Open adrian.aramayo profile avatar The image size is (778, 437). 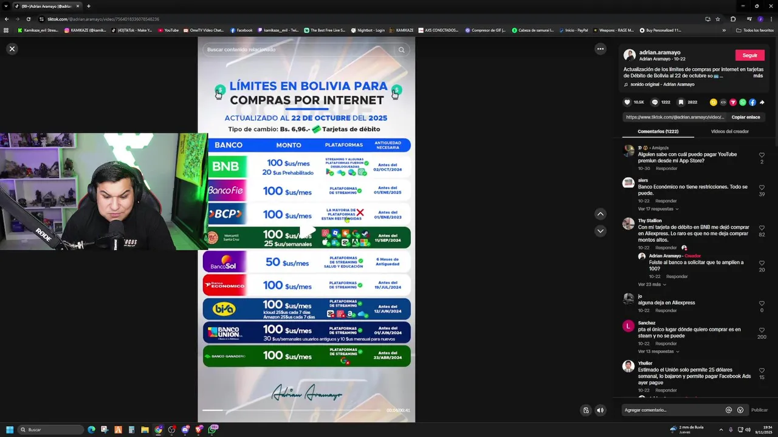(x=630, y=55)
